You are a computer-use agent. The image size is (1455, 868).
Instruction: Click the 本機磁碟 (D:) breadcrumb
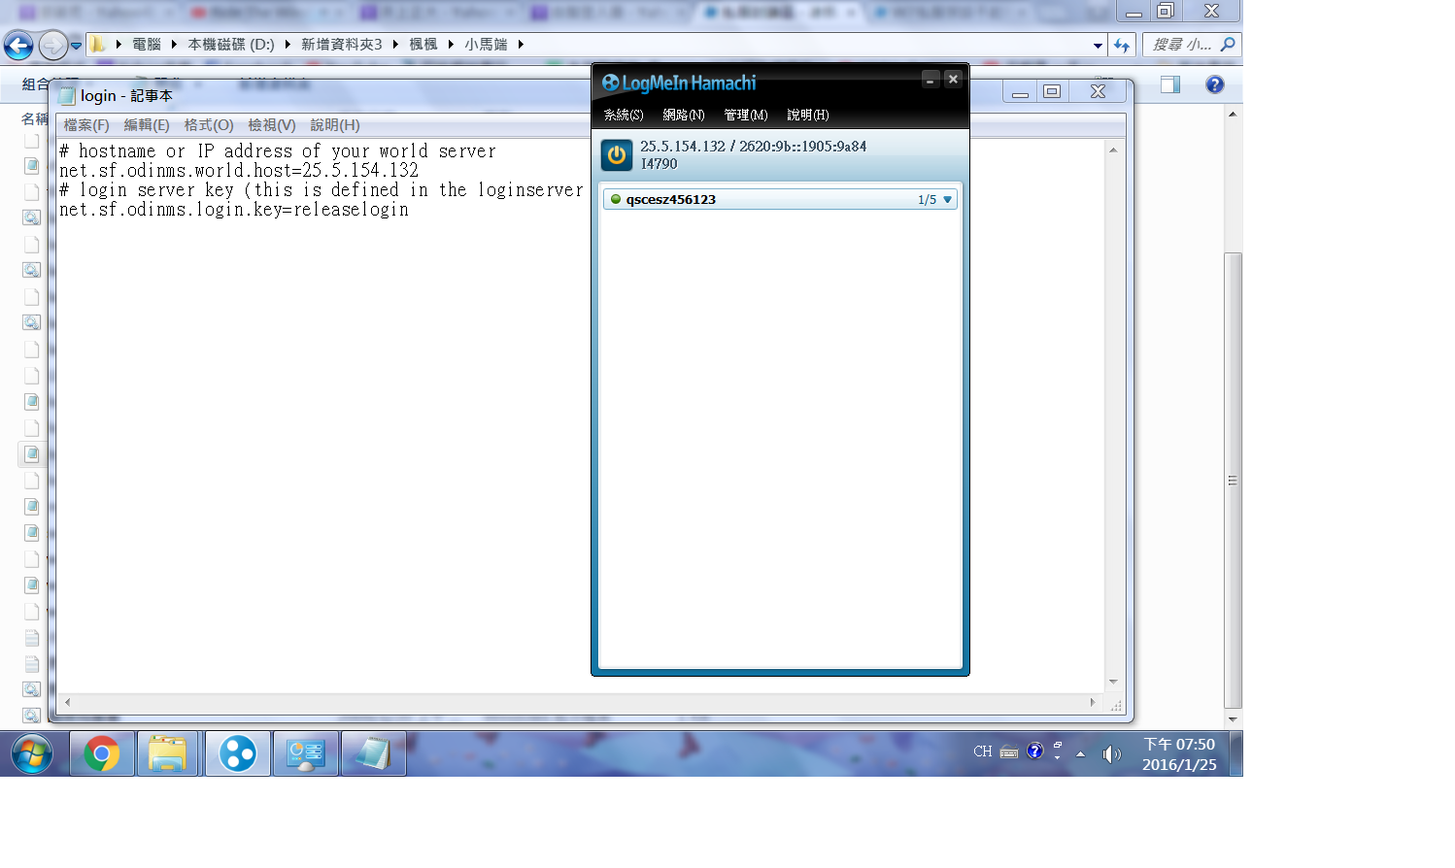click(231, 45)
